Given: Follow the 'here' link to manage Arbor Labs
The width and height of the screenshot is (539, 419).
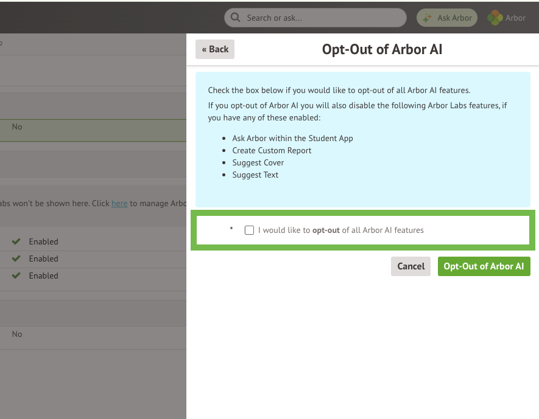Looking at the screenshot, I should pos(119,204).
